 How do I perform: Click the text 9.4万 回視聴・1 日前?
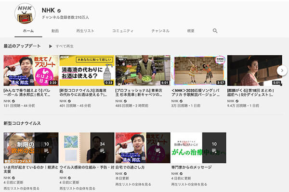pyautogui.click(x=243, y=106)
